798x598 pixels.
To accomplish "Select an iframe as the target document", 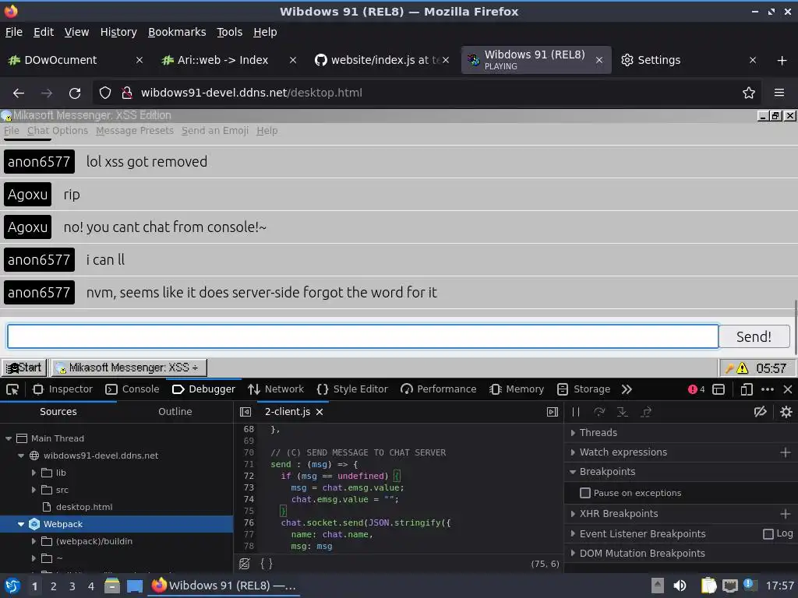I will (x=719, y=389).
